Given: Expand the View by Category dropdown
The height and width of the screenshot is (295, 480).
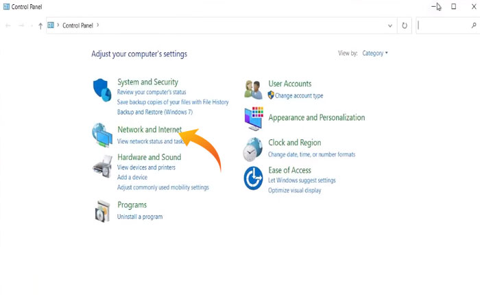Looking at the screenshot, I should click(x=374, y=53).
